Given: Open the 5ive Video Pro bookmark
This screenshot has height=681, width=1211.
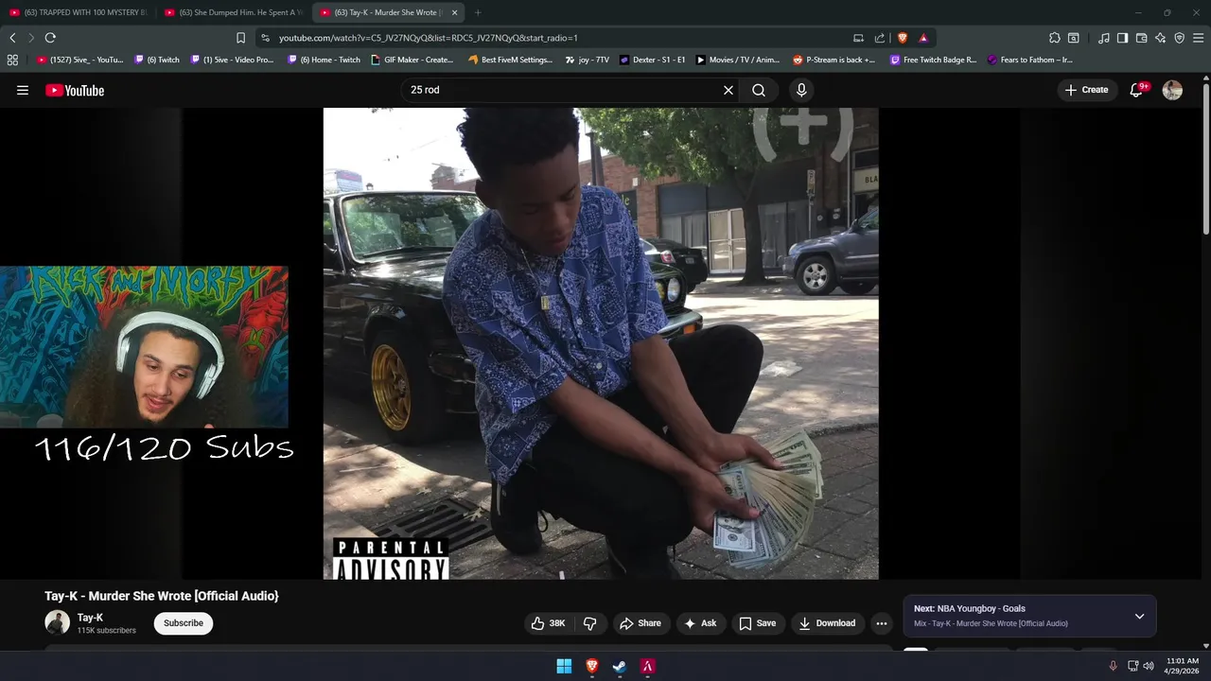Looking at the screenshot, I should (233, 60).
